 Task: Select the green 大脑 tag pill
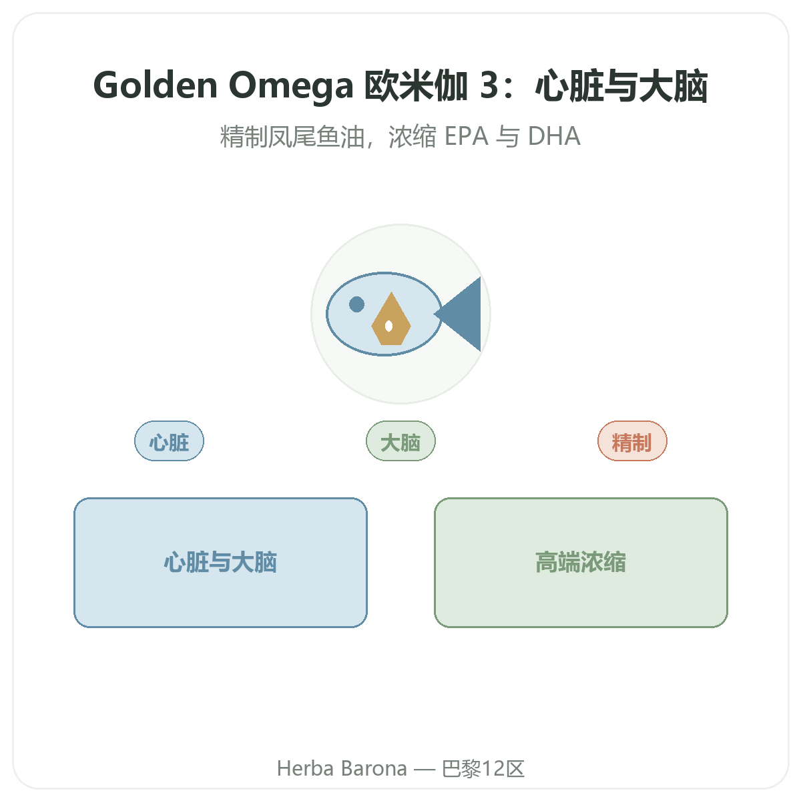click(400, 441)
